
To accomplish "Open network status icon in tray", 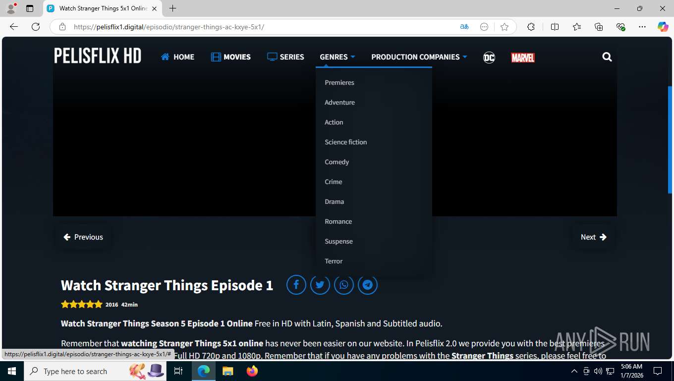I will [610, 371].
